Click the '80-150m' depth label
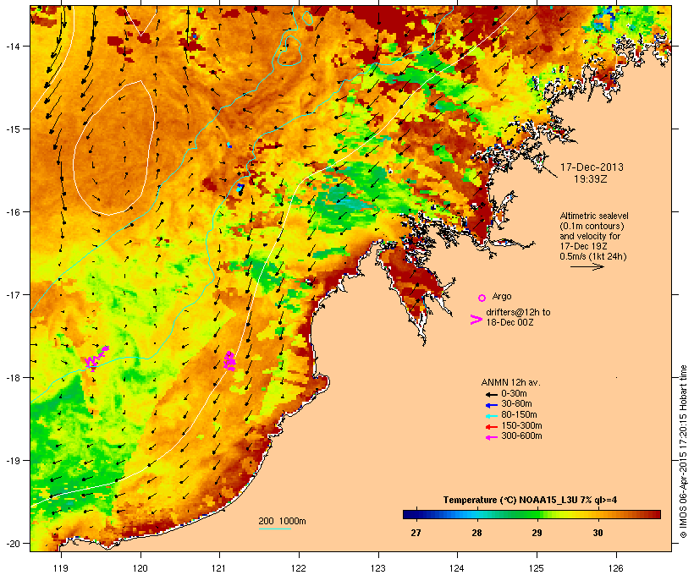Image resolution: width=694 pixels, height=575 pixels. [x=519, y=415]
